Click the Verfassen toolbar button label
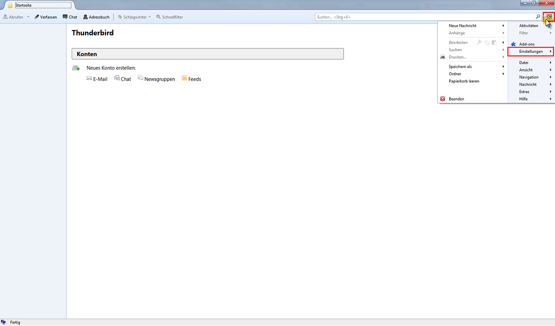This screenshot has height=326, width=555. [x=49, y=17]
